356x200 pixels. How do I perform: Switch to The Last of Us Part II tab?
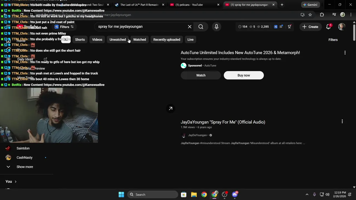click(x=139, y=5)
